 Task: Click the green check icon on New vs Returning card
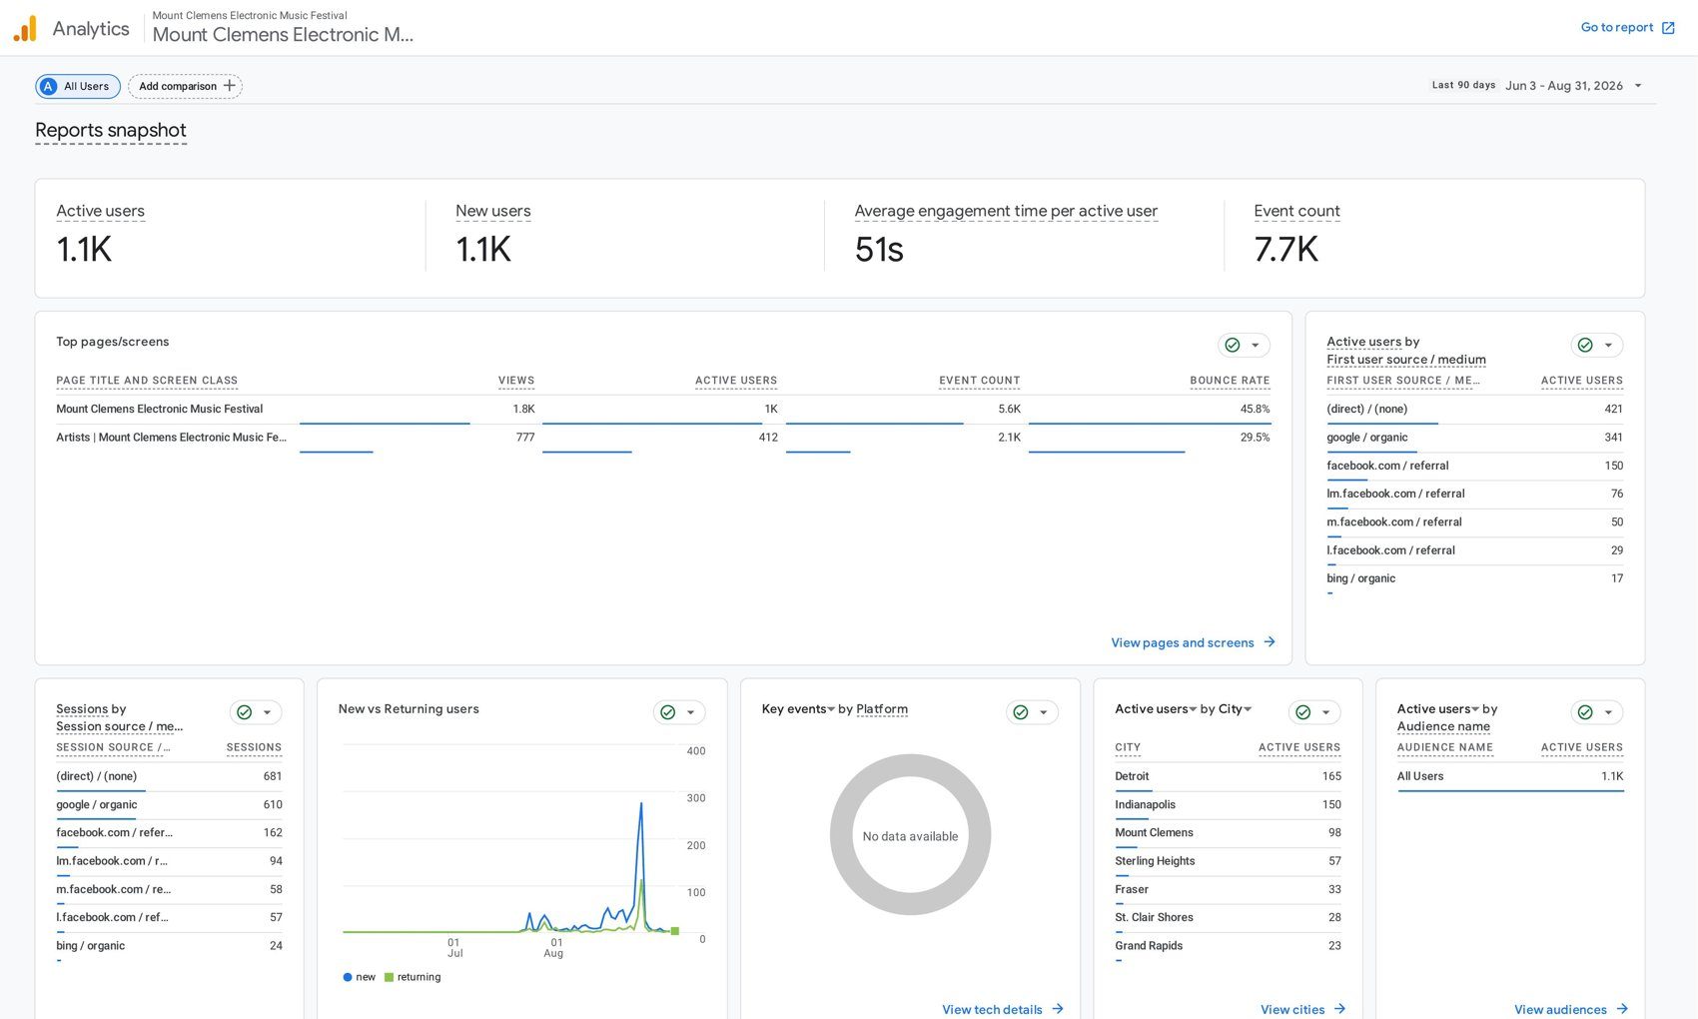pos(668,712)
